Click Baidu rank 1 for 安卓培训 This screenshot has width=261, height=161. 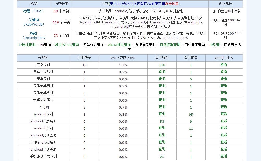coord(191,65)
